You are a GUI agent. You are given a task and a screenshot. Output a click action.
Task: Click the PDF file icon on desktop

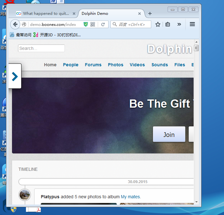(x=34, y=209)
